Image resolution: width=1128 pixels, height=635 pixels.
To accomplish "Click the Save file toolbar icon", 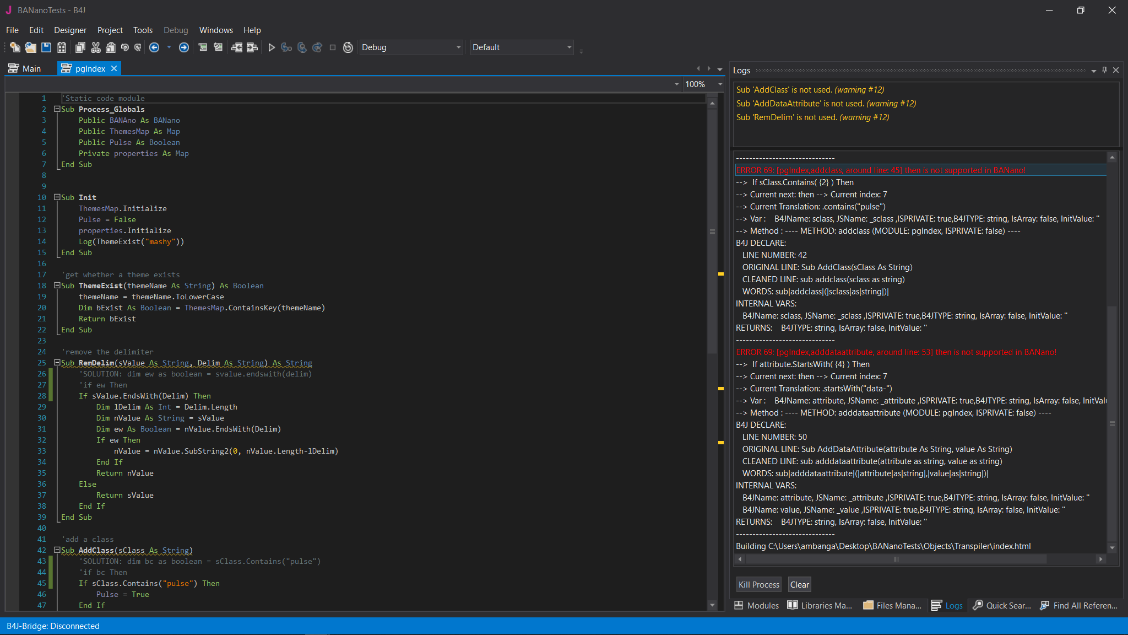I will click(46, 47).
